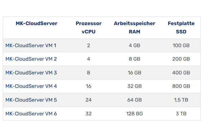203x135 pixels.
Task: Click the Arbeitsspeicher RAM column header
Action: [x=134, y=27]
